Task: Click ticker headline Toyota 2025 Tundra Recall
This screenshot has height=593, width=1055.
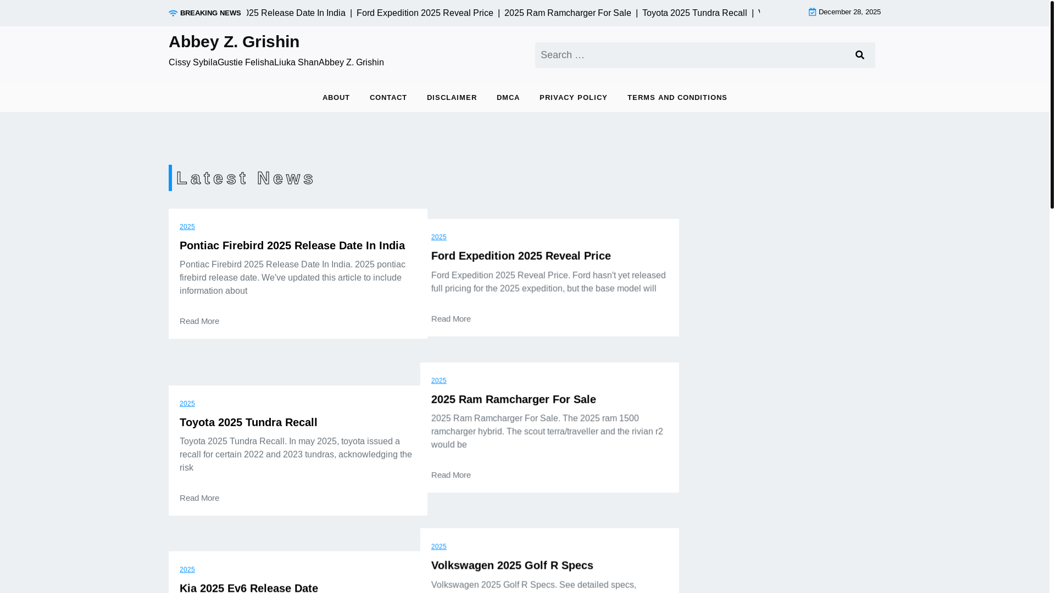Action: [695, 13]
